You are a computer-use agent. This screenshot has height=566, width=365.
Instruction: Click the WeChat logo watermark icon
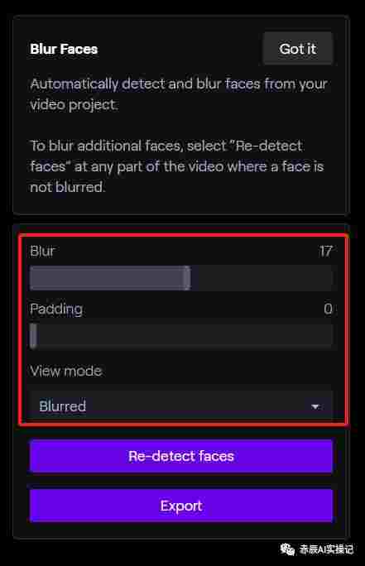click(288, 549)
